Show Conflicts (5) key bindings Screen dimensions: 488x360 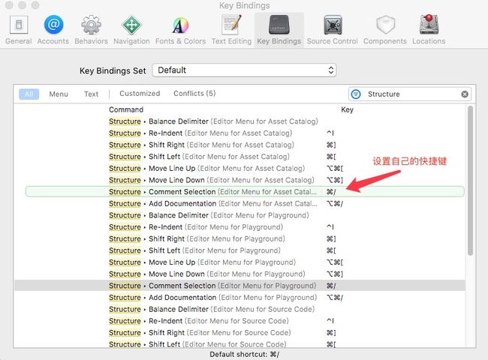coord(194,94)
